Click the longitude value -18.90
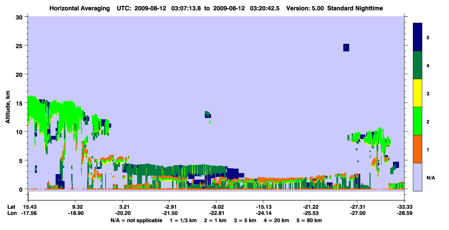 click(76, 213)
